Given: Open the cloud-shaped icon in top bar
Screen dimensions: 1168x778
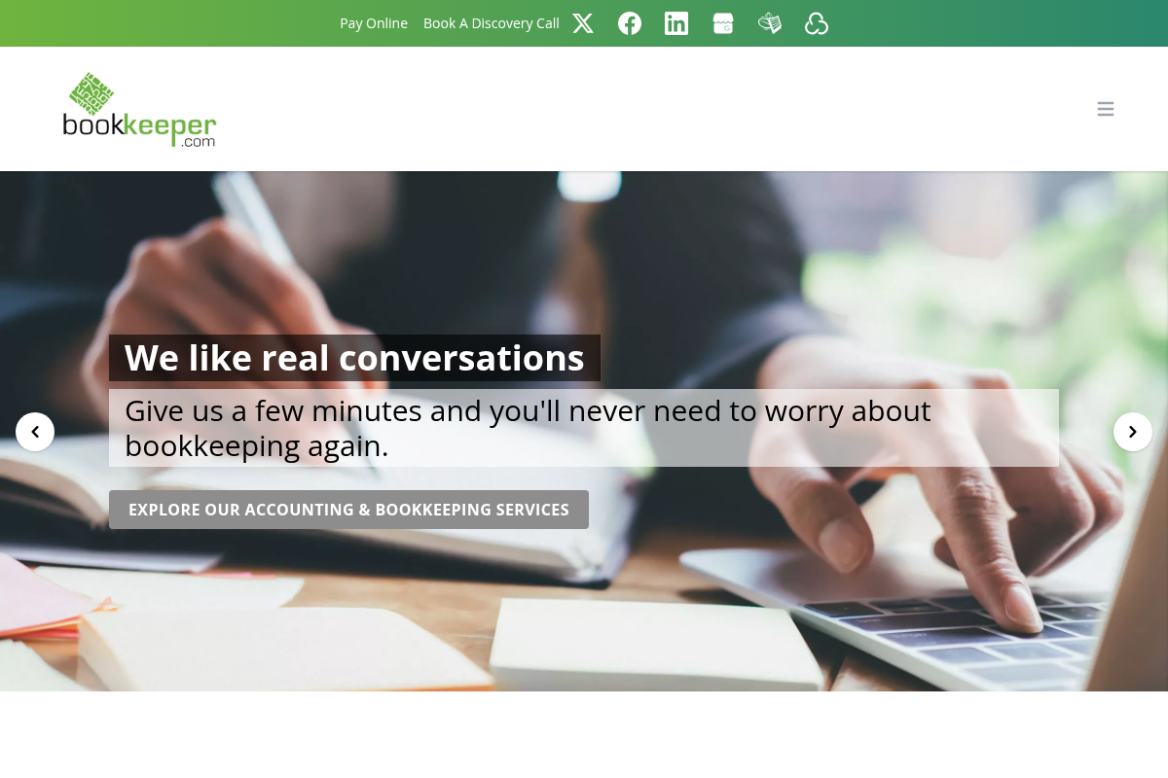Looking at the screenshot, I should [817, 23].
